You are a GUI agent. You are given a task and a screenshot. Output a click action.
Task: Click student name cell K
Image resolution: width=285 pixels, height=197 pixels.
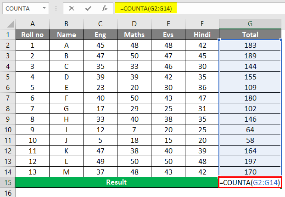[x=67, y=151]
